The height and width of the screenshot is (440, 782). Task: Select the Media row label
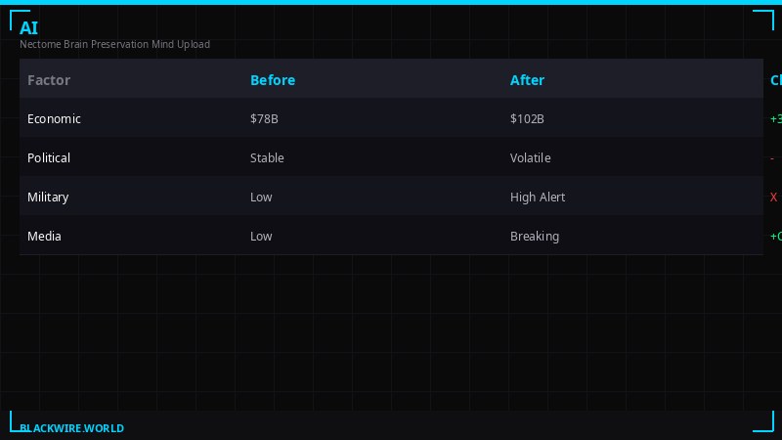[x=45, y=236]
